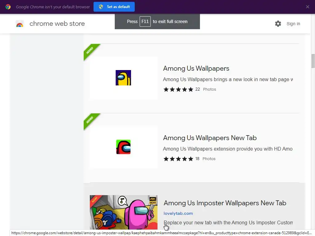This screenshot has width=315, height=236.
Task: Select Photos category under Wallpapers New Tab
Action: coord(209,159)
